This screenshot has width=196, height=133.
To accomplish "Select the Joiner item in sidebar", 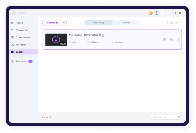I will click(x=19, y=52).
